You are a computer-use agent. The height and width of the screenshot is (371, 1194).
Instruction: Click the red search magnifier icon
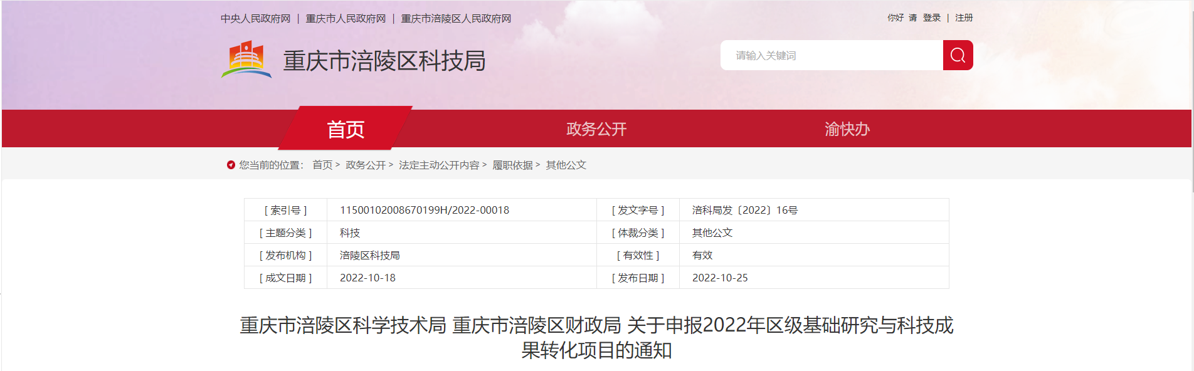coord(958,55)
